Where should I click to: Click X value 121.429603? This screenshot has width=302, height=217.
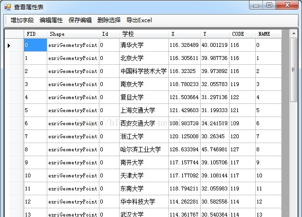click(x=184, y=110)
